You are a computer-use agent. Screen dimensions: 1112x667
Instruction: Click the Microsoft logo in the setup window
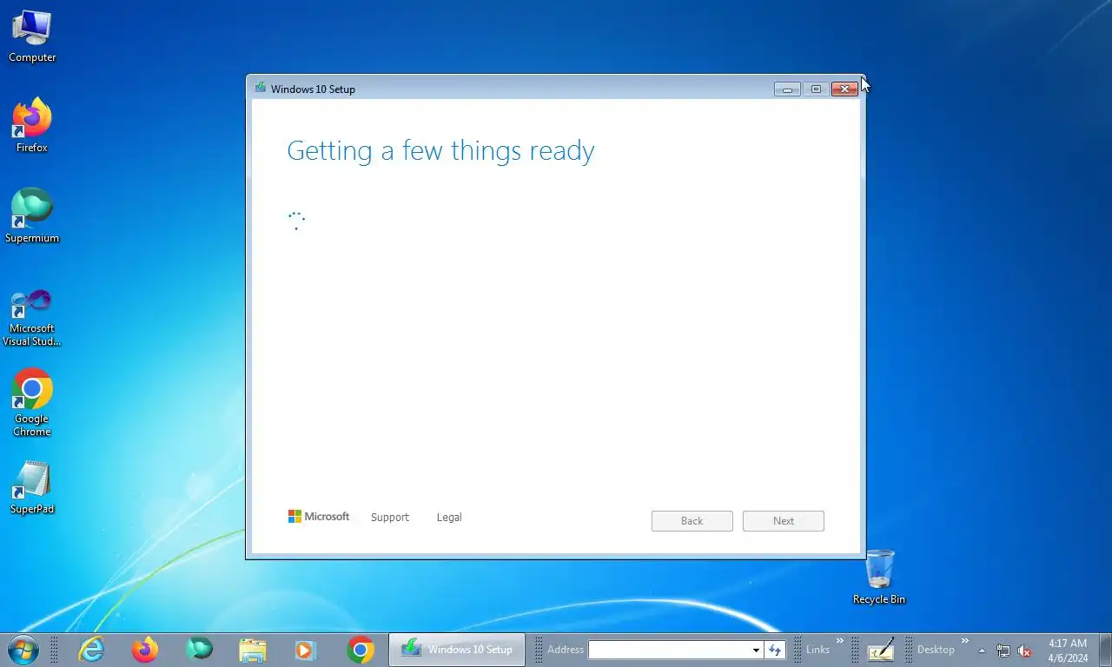pyautogui.click(x=319, y=517)
